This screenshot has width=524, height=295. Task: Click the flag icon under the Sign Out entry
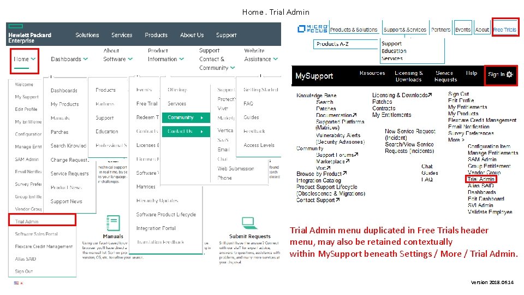point(16,283)
